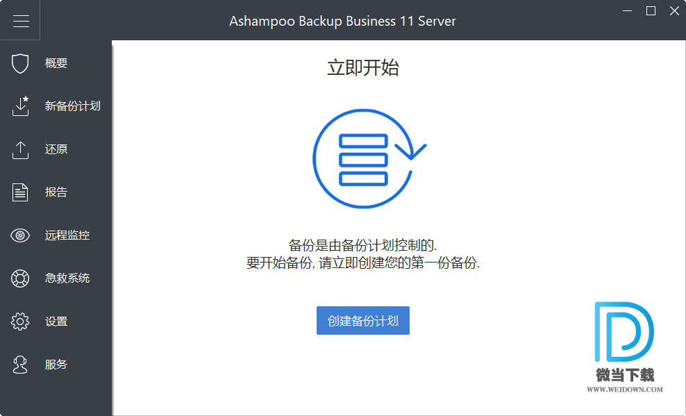Click the lifebuoy icon for 急救系统
Screen dimensions: 686x416
point(20,278)
